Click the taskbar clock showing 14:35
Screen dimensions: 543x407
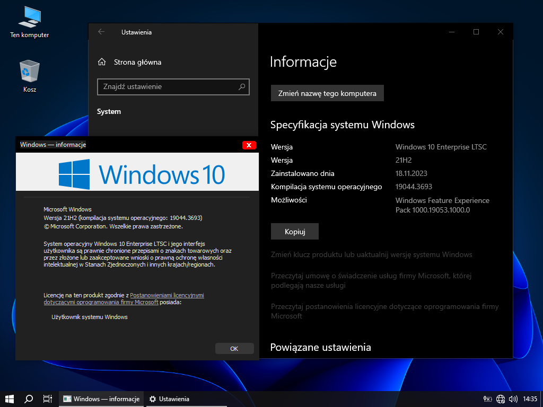click(x=530, y=399)
